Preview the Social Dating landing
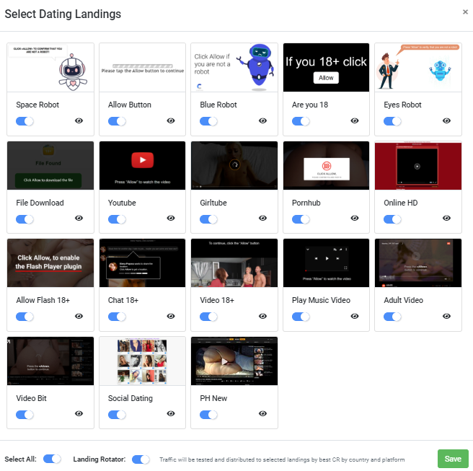Image resolution: width=473 pixels, height=471 pixels. tap(171, 414)
